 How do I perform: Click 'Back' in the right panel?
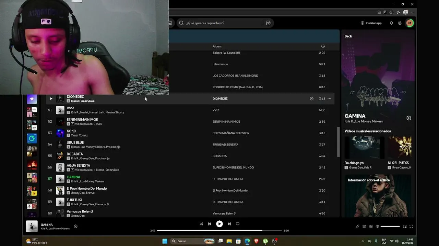[x=348, y=36]
